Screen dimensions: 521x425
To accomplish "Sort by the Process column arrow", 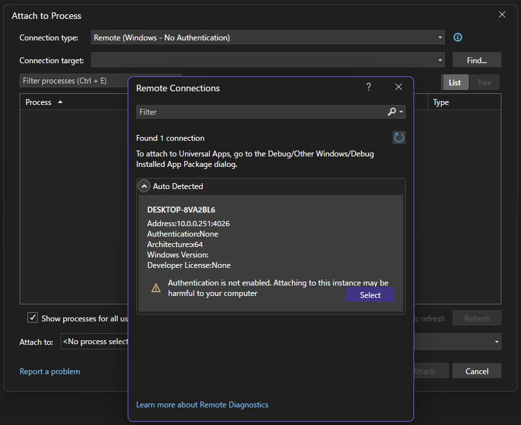I will coord(61,102).
